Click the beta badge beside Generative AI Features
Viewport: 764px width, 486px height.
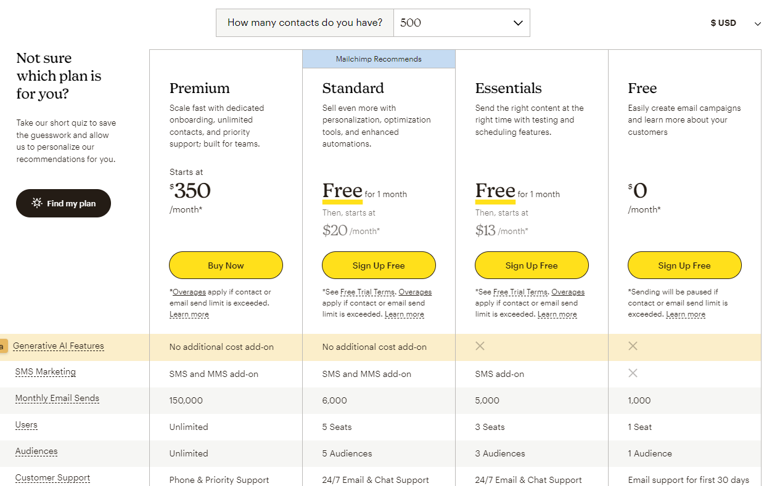coord(3,347)
